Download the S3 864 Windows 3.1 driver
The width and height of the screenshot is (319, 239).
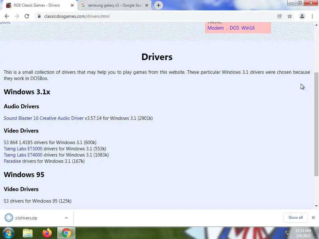pyautogui.click(x=6, y=143)
